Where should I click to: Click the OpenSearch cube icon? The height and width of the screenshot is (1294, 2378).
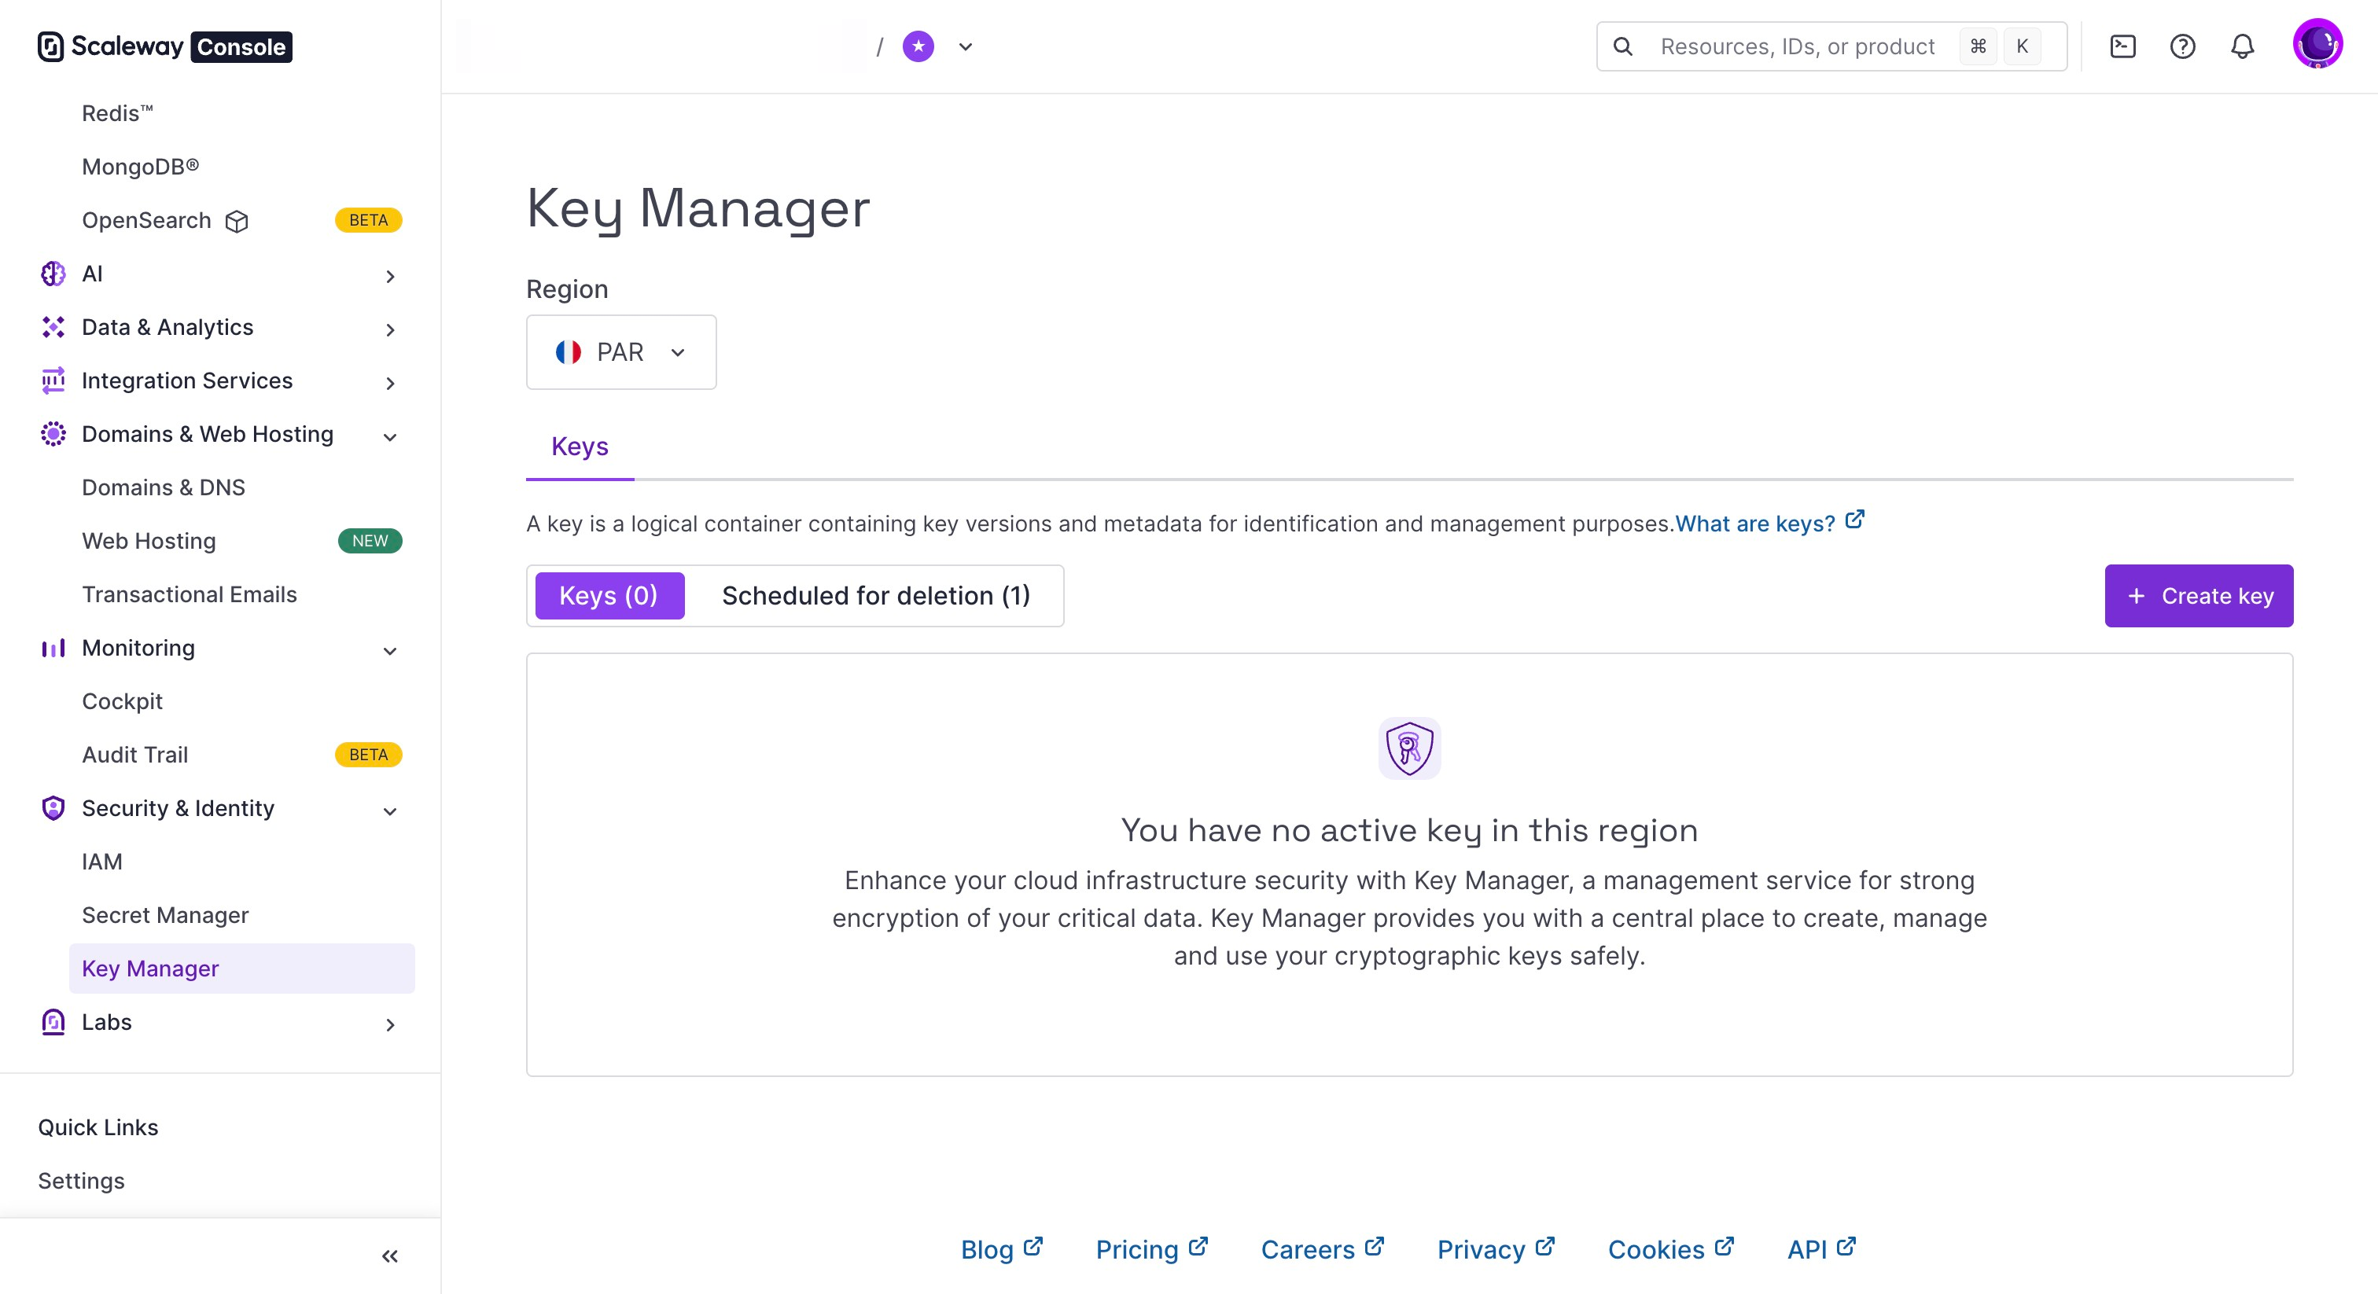coord(237,222)
